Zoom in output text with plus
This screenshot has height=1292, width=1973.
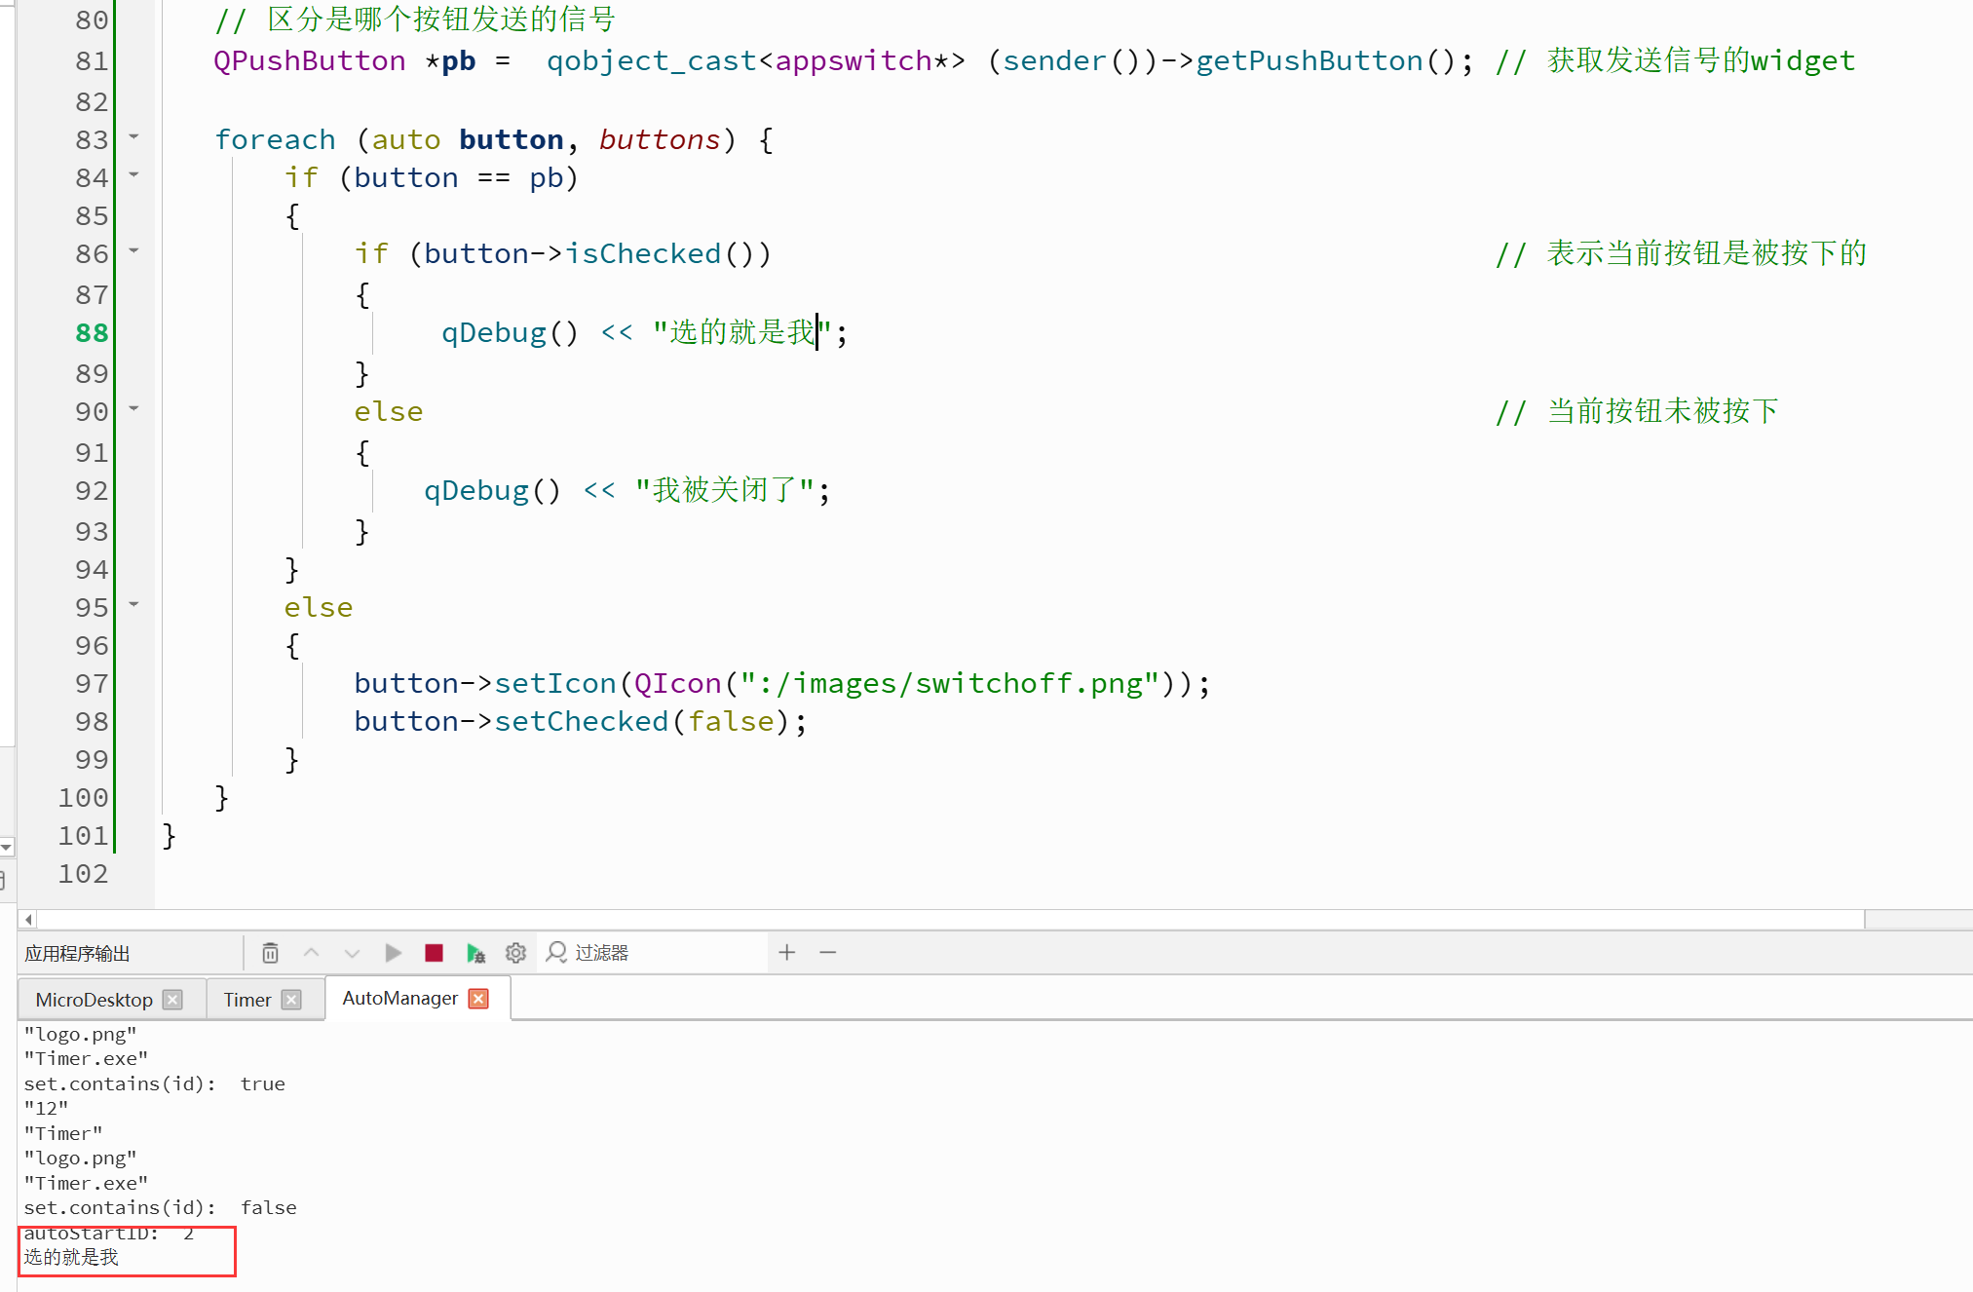tap(787, 952)
